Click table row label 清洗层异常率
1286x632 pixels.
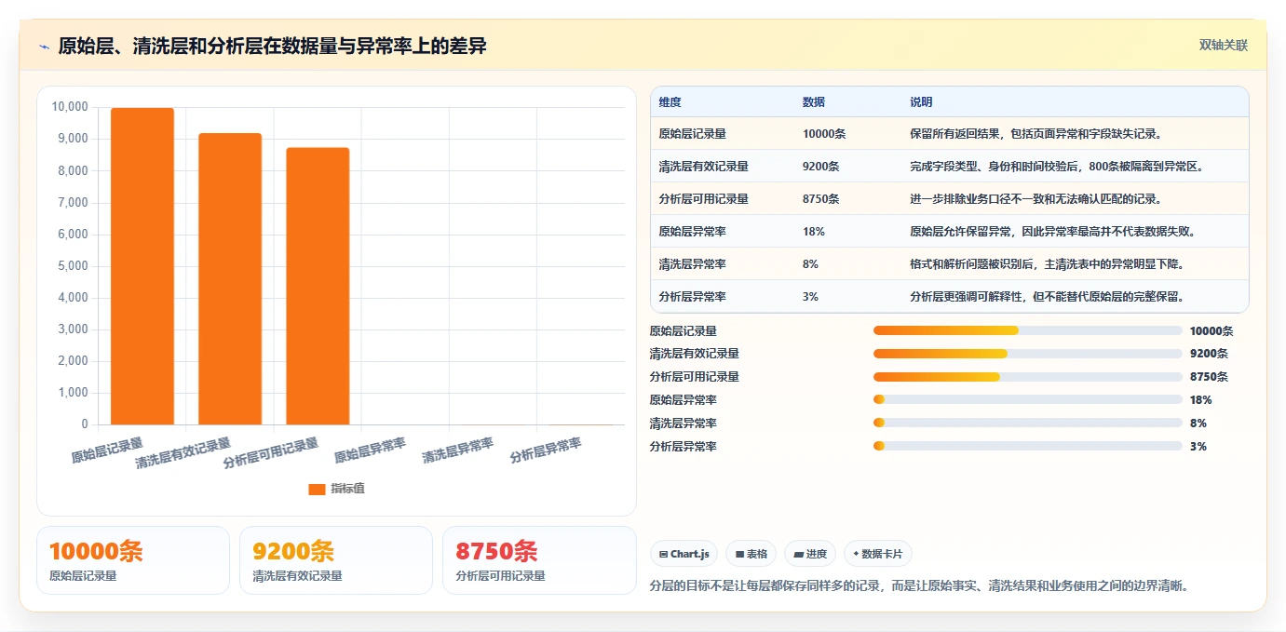pos(692,264)
